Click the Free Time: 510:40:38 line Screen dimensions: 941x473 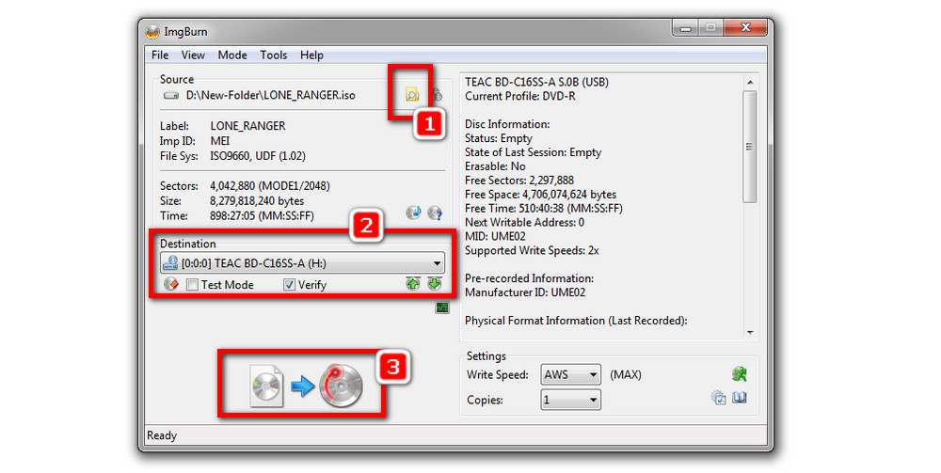[543, 209]
